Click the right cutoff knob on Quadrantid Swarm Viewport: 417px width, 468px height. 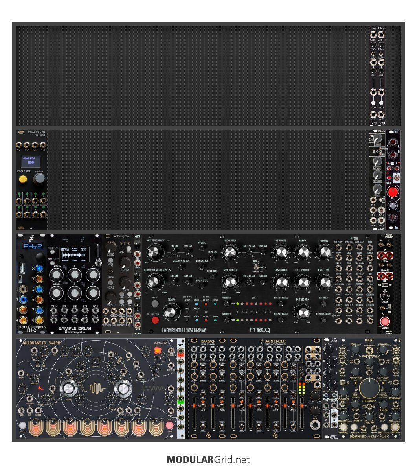(x=123, y=388)
